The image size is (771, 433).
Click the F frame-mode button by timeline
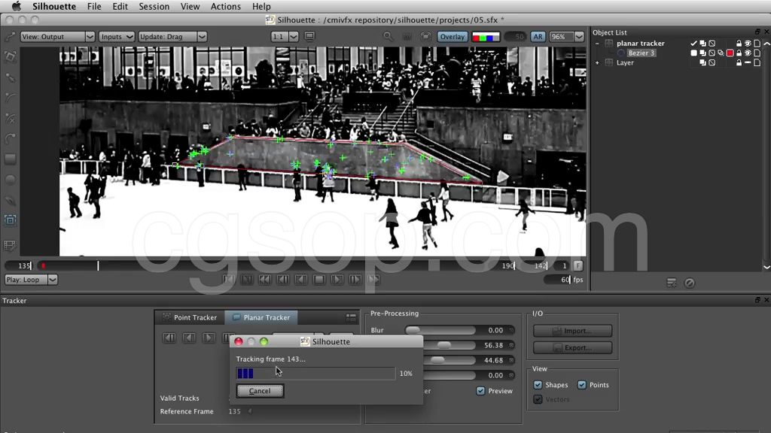577,265
